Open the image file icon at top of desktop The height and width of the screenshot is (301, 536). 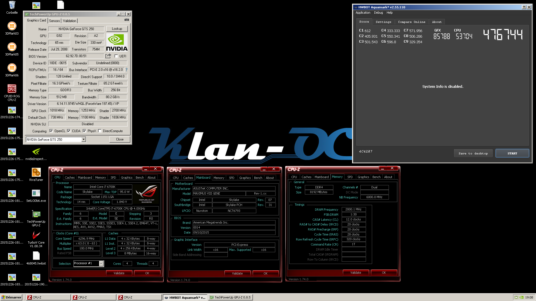[36, 6]
